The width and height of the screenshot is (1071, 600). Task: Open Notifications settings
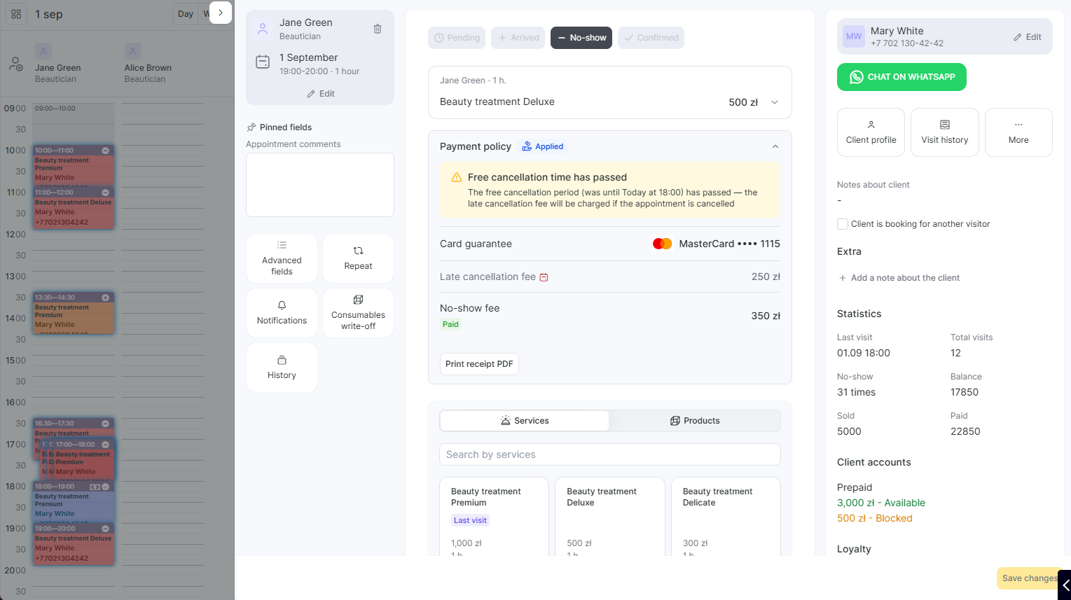tap(282, 313)
